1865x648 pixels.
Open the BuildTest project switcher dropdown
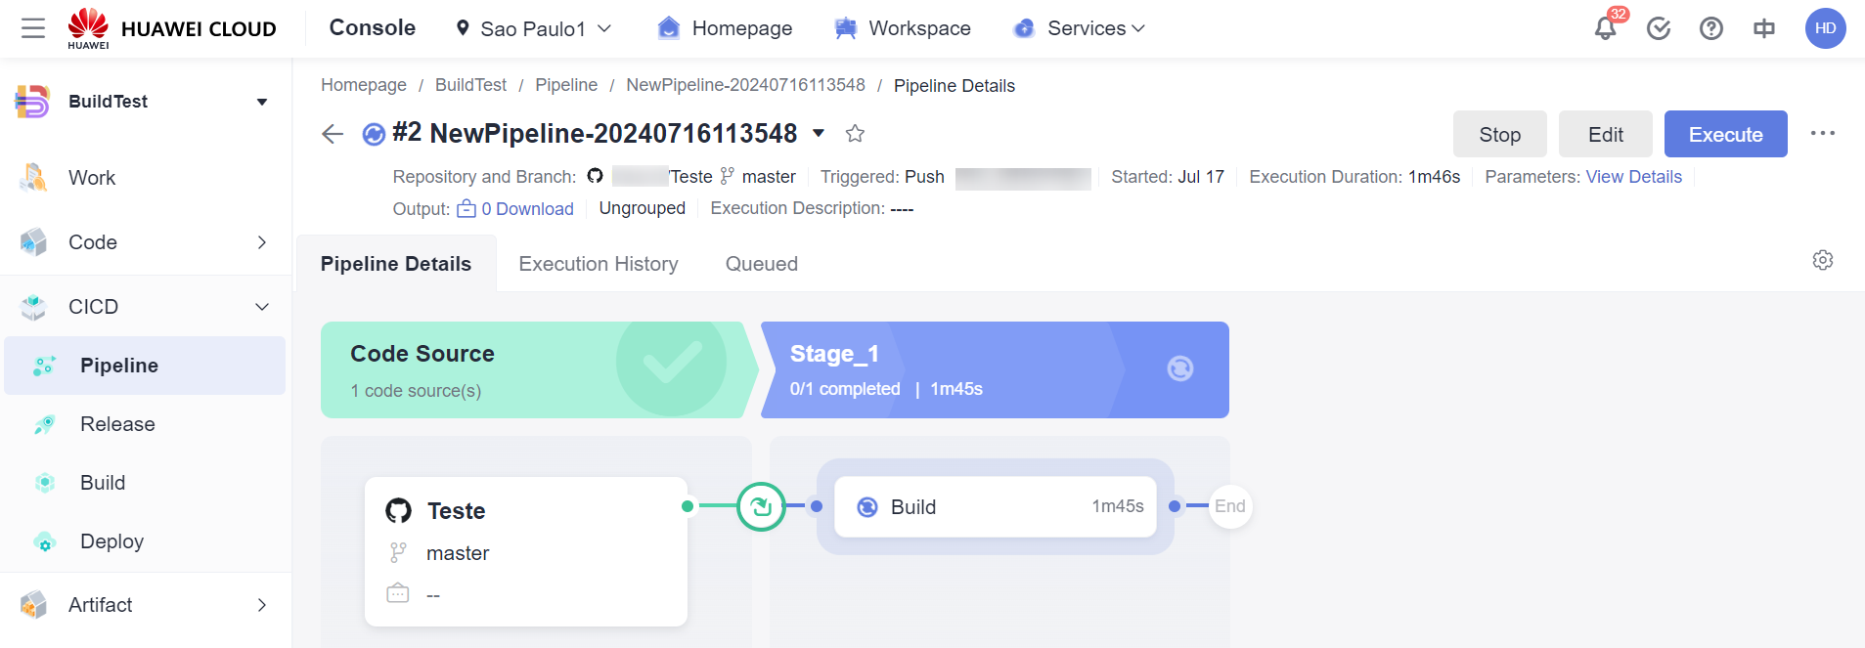coord(261,102)
